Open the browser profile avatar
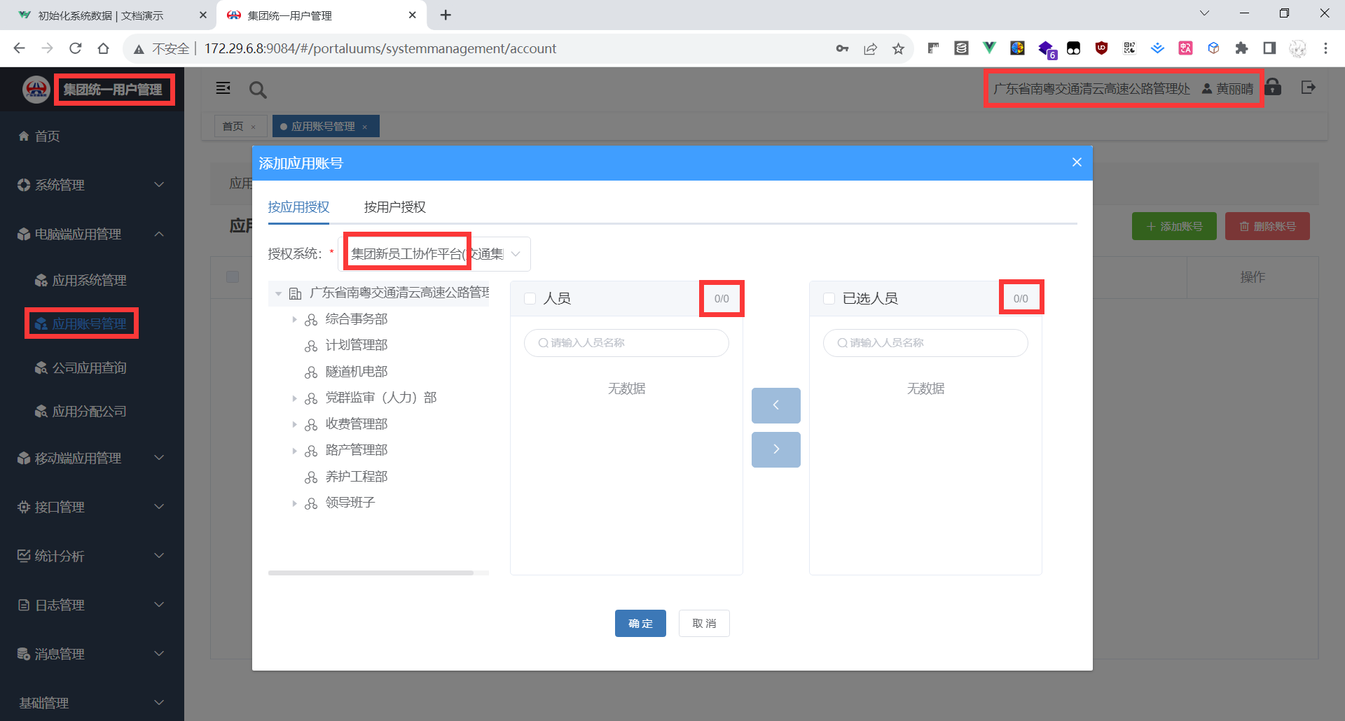 click(x=1297, y=48)
